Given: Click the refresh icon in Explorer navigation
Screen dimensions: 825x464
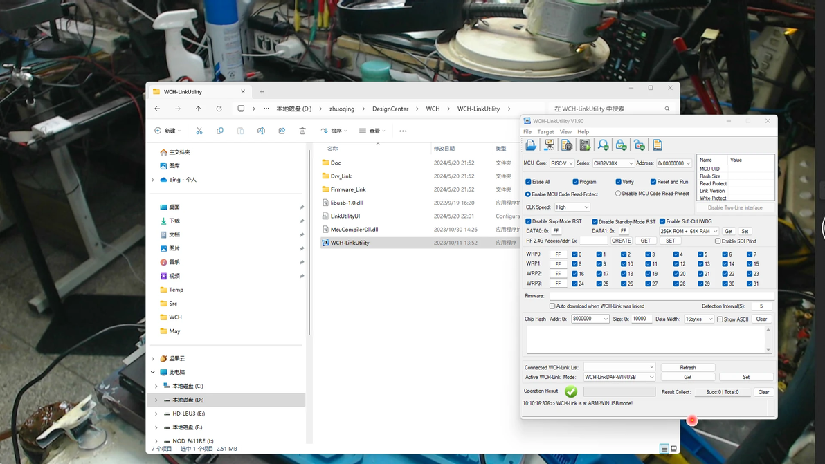Looking at the screenshot, I should point(219,109).
